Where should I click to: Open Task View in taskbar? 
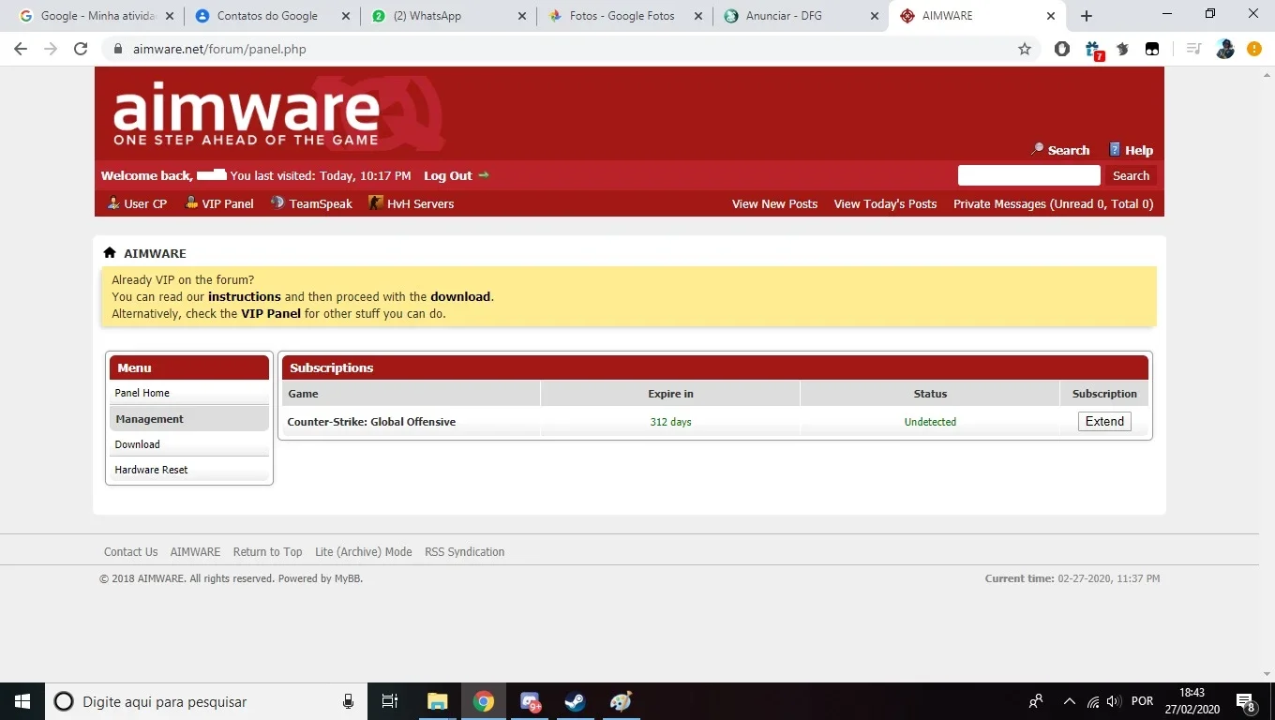pos(390,701)
